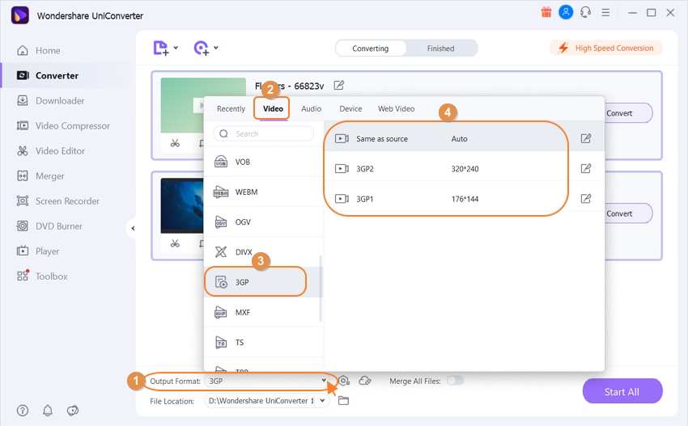Switch to the Finished tab
The image size is (688, 426).
[x=441, y=49]
